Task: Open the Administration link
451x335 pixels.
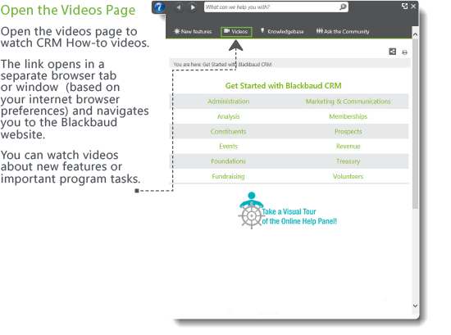Action: click(229, 102)
